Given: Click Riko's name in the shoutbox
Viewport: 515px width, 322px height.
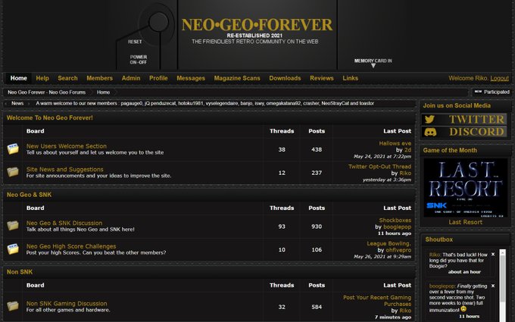Looking at the screenshot, I should [x=435, y=255].
